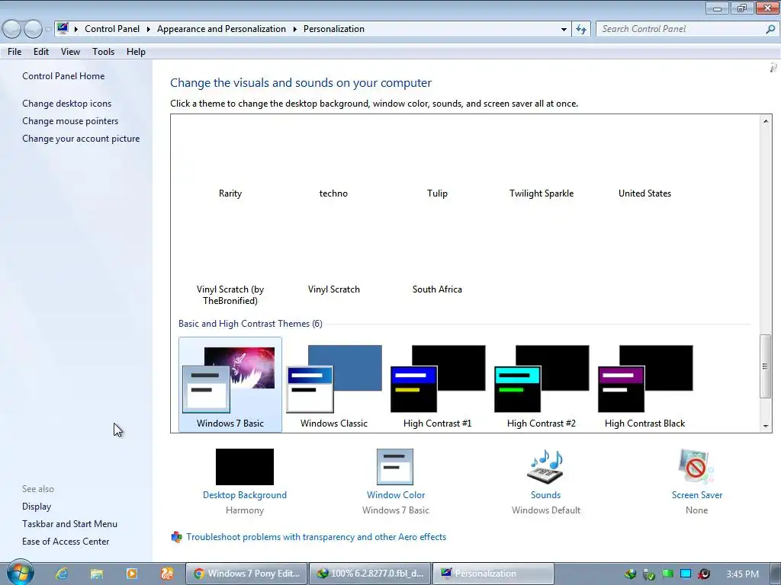Open the Window Color link
781x585 pixels.
pyautogui.click(x=396, y=495)
